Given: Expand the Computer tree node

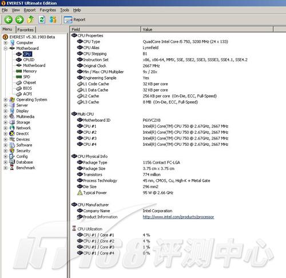Looking at the screenshot, I should click(6, 43).
